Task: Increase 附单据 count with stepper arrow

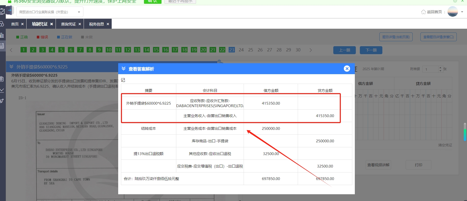Action: tap(440, 67)
